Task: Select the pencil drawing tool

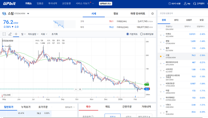Action: tap(10, 34)
